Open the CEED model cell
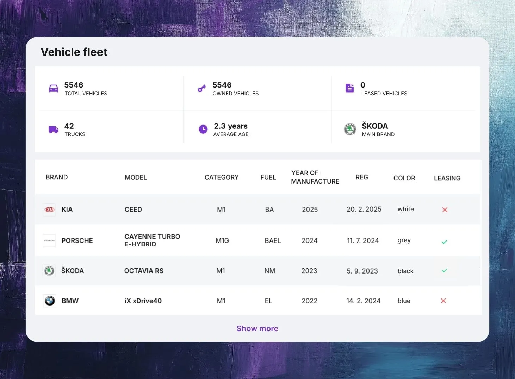The image size is (515, 379). pyautogui.click(x=133, y=210)
